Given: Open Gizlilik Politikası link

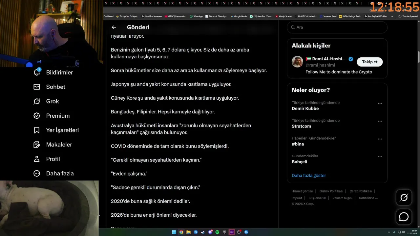Looking at the screenshot, I should (x=331, y=191).
